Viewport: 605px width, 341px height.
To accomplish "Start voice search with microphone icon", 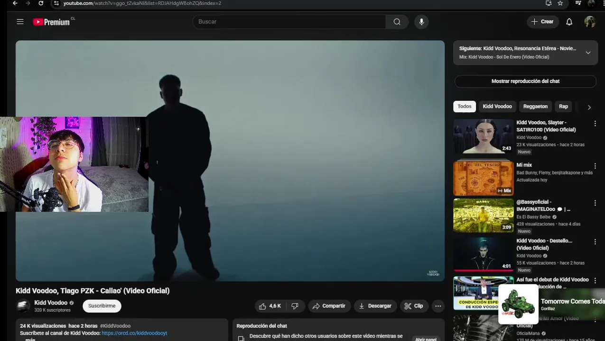I will pyautogui.click(x=421, y=22).
